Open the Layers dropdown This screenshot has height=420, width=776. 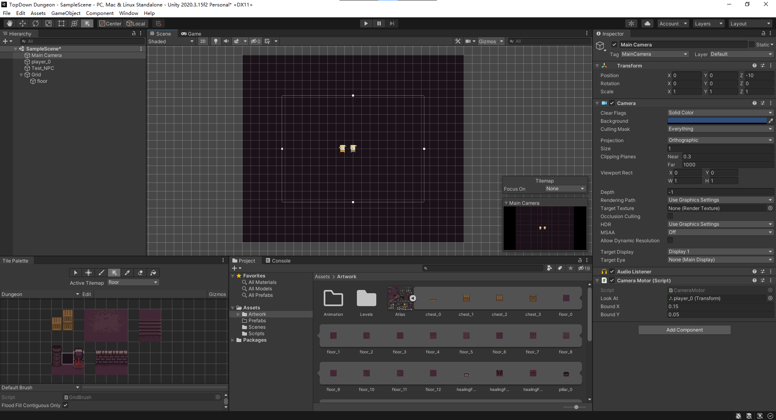click(x=708, y=23)
